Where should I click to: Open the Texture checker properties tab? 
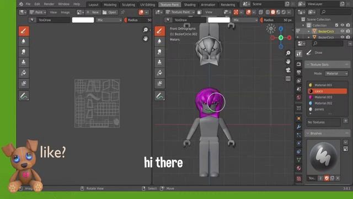pyautogui.click(x=299, y=179)
